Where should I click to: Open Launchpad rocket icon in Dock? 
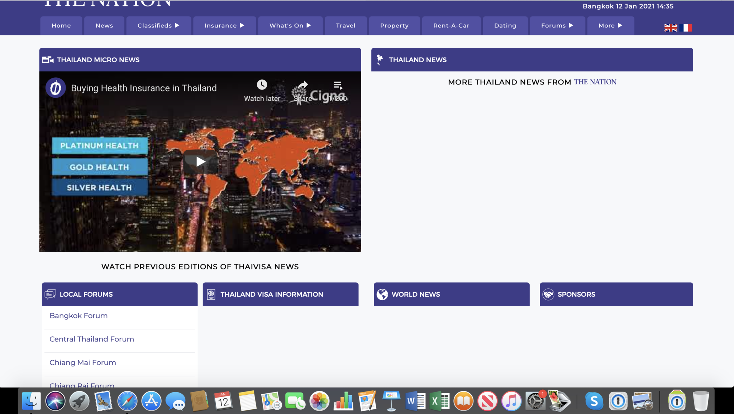(x=79, y=401)
